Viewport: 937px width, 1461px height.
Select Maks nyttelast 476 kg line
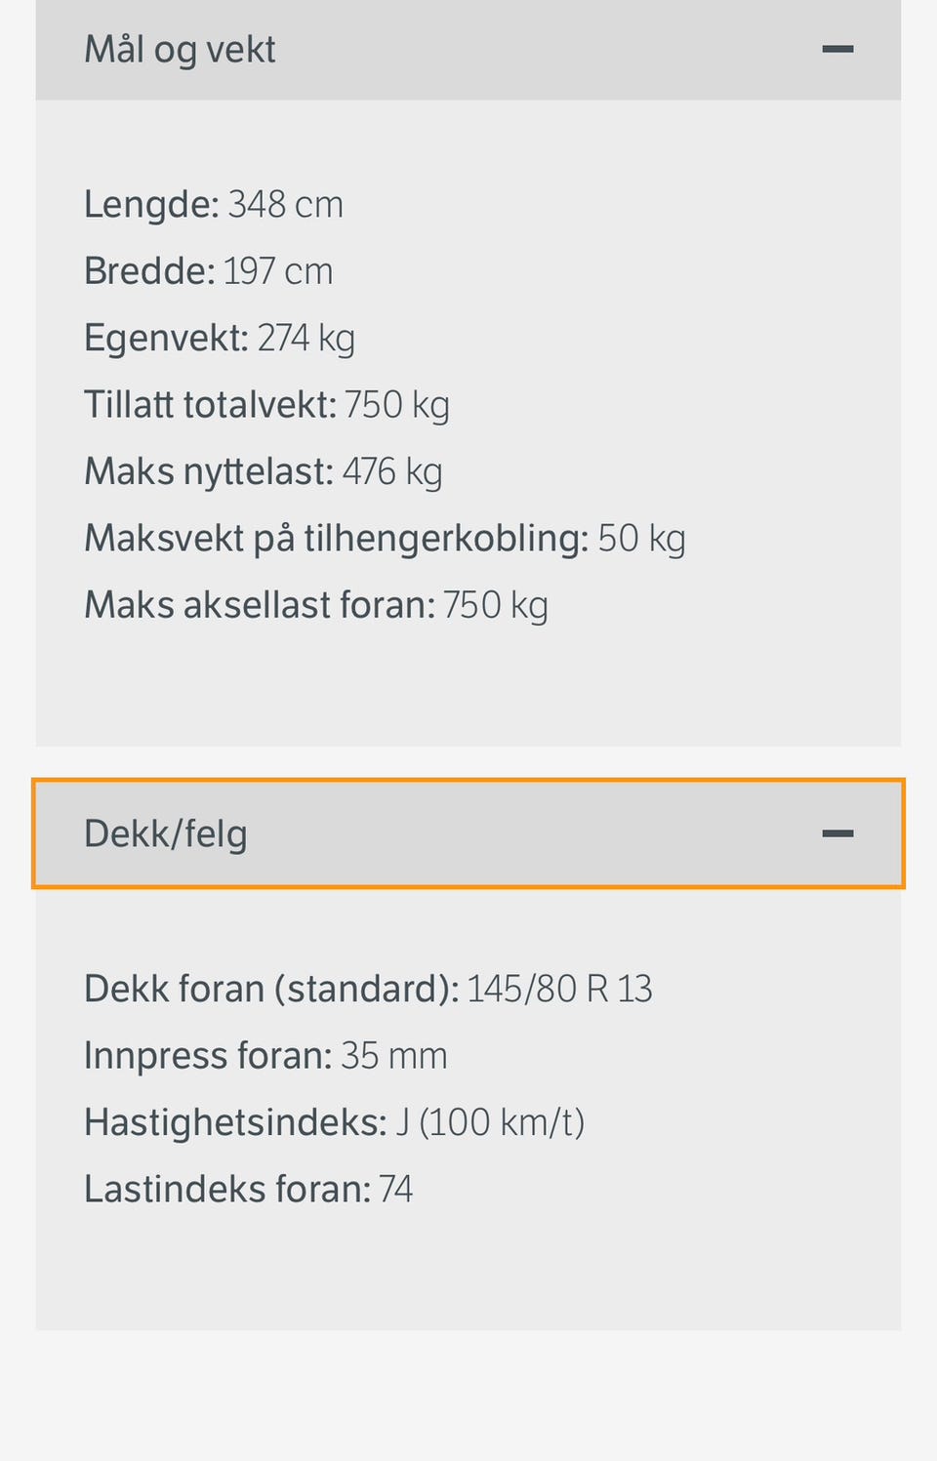[264, 472]
